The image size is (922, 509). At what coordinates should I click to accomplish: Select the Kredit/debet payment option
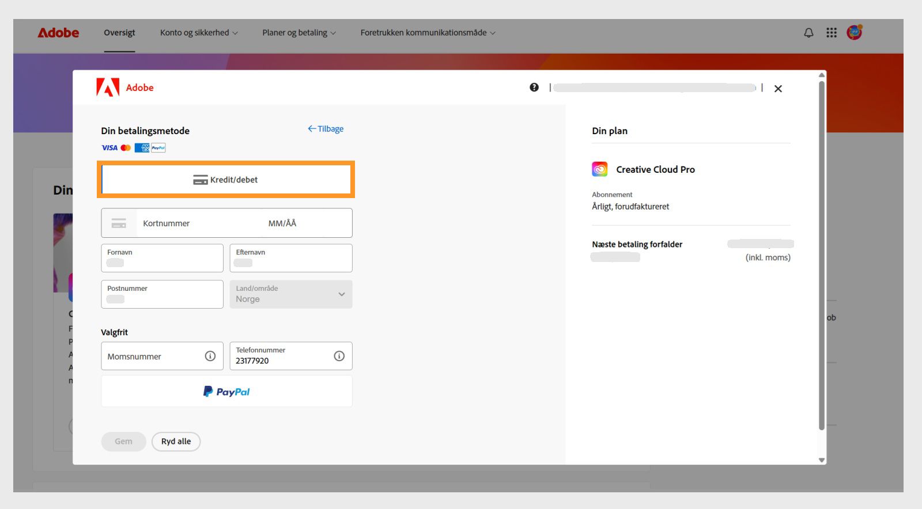[226, 180]
